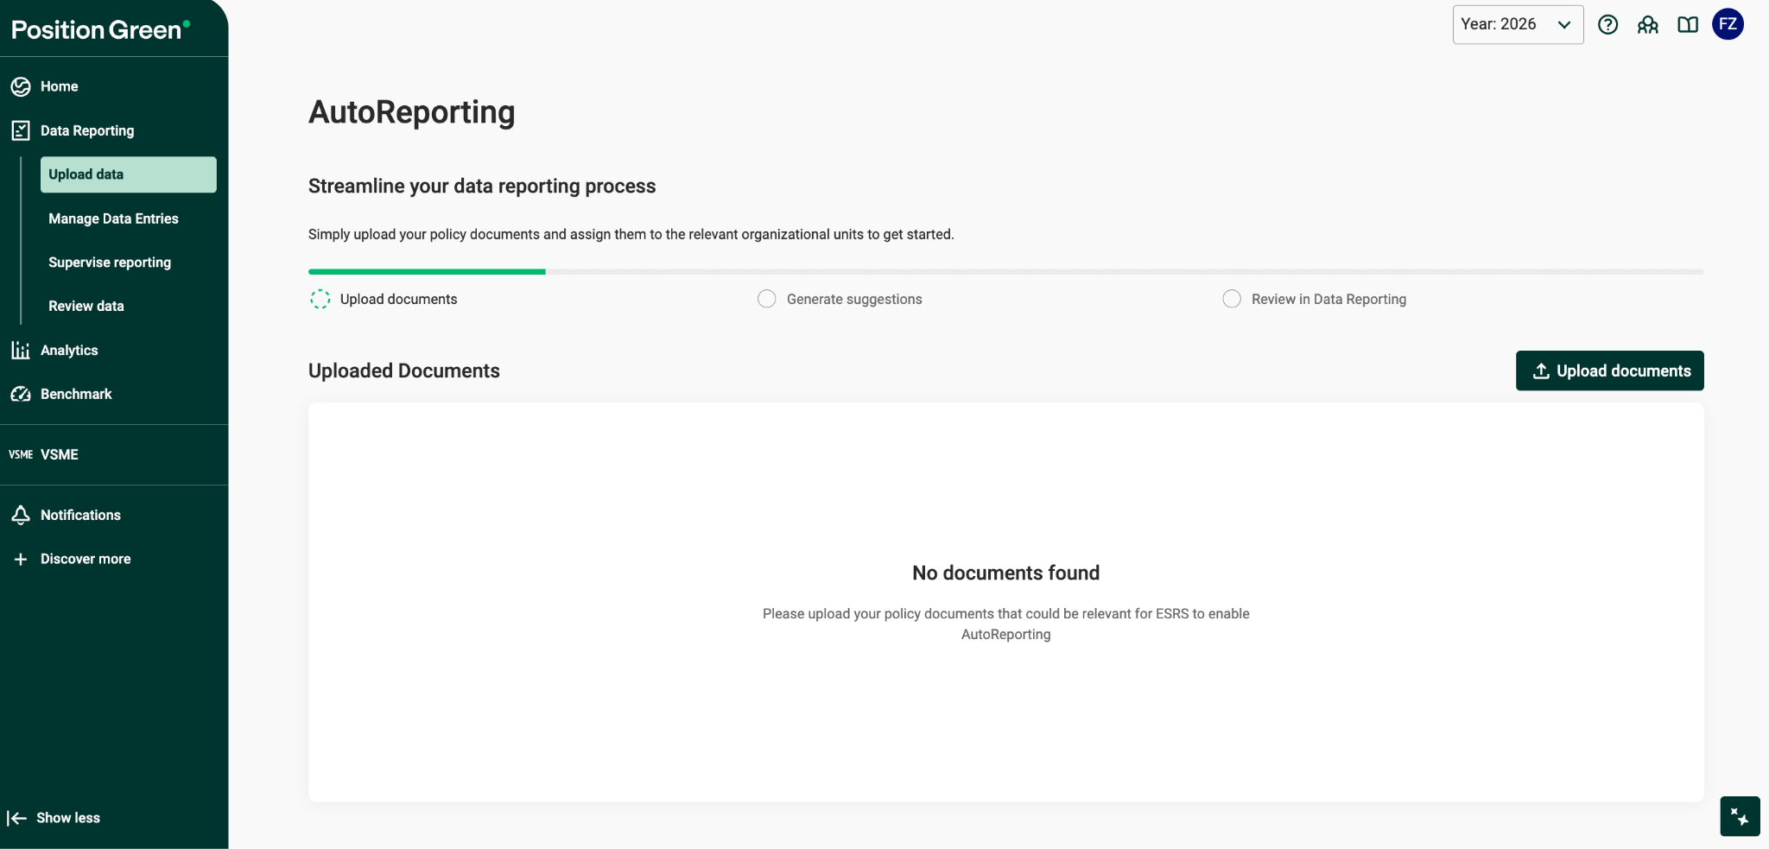Click the Generate suggestions step label
1769x849 pixels.
pyautogui.click(x=854, y=299)
